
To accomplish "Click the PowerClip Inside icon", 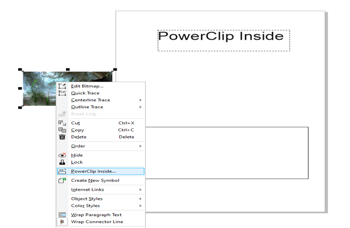I will click(x=62, y=171).
